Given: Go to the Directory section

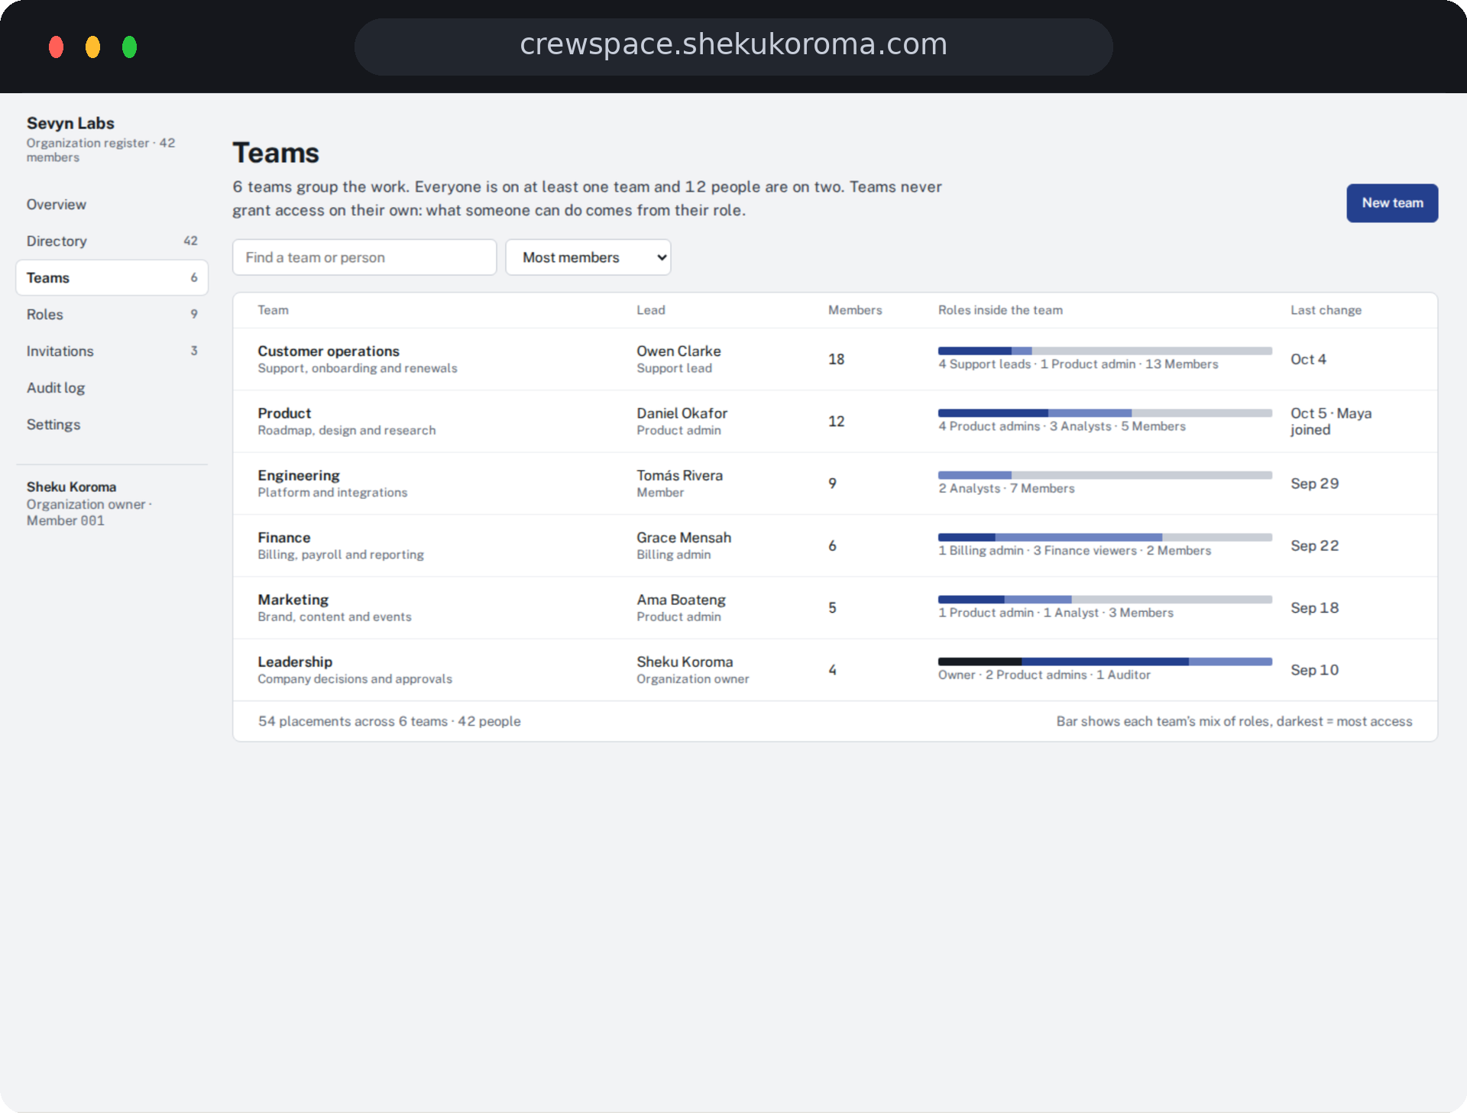Looking at the screenshot, I should (x=112, y=241).
